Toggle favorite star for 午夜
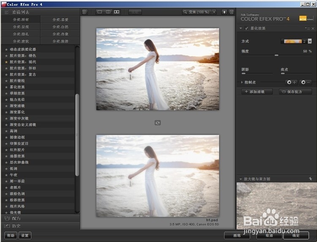 (6, 175)
